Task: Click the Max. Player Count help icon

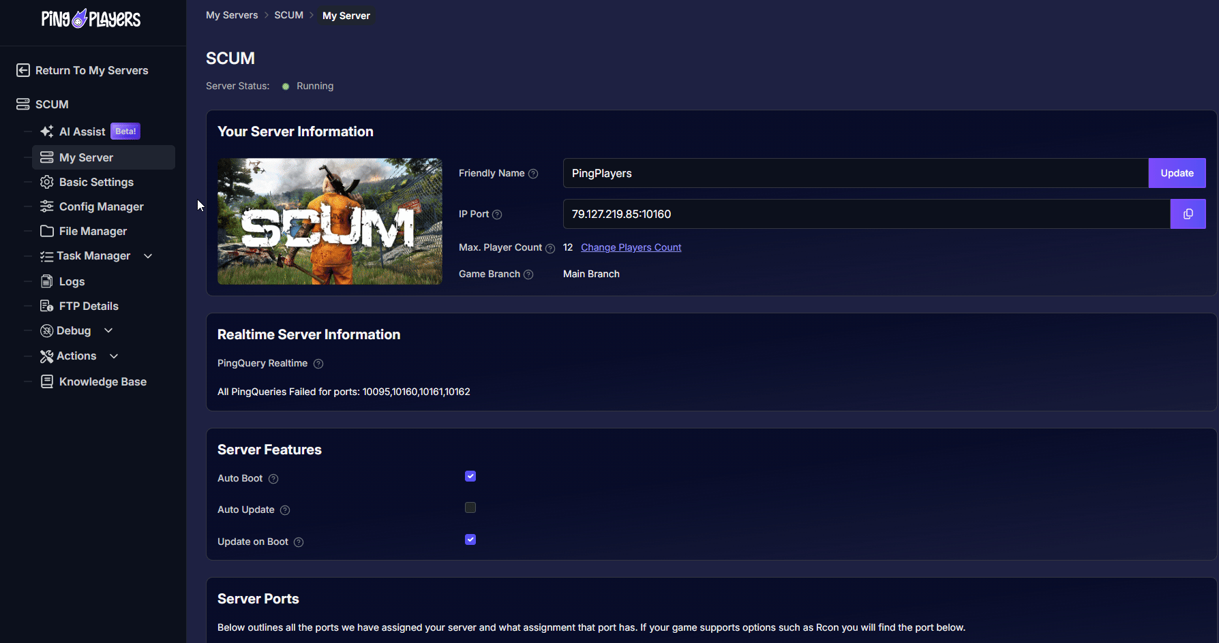Action: (550, 248)
